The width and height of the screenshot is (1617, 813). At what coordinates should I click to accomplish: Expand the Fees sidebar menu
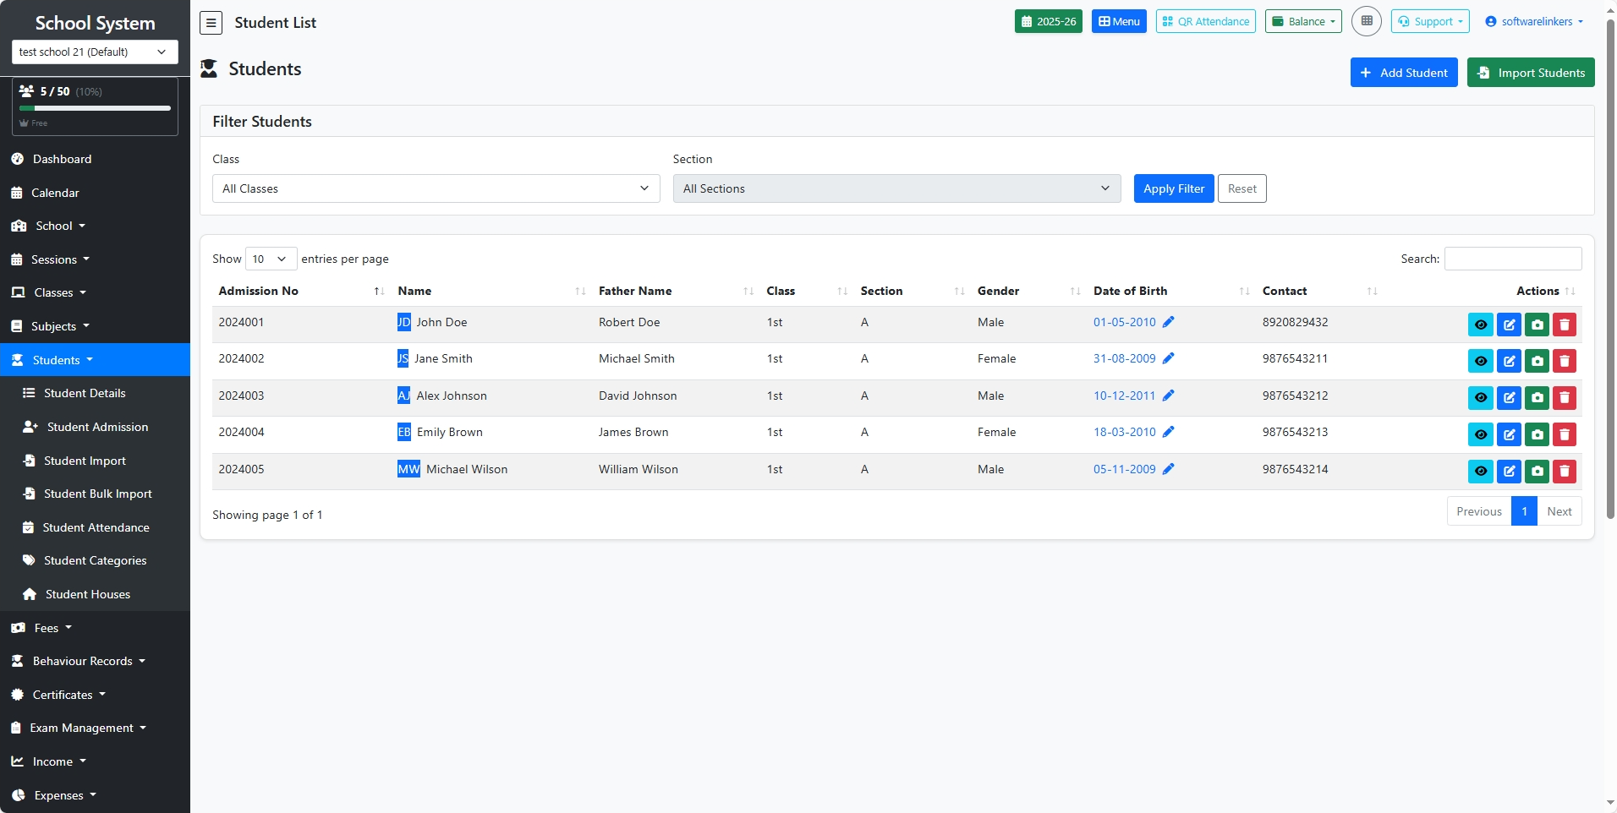coord(47,628)
